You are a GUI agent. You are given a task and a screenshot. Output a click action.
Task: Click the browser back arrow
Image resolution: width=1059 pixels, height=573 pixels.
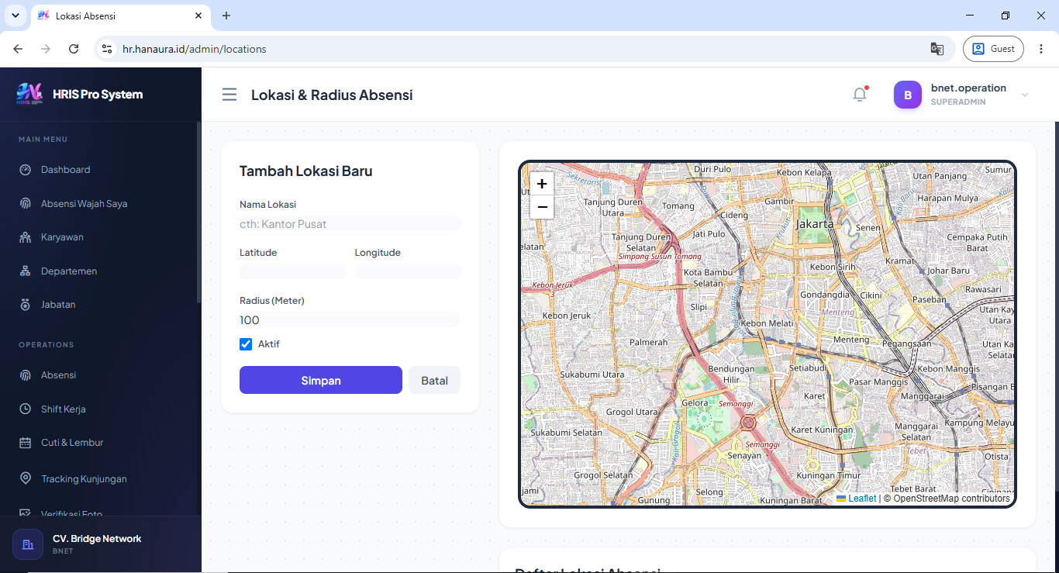pos(18,49)
